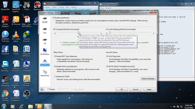
Task: Select Intel HD Graphics desktop icon
Action: pyautogui.click(x=16, y=7)
